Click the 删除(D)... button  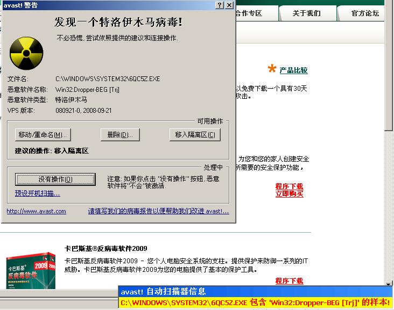tap(120, 135)
